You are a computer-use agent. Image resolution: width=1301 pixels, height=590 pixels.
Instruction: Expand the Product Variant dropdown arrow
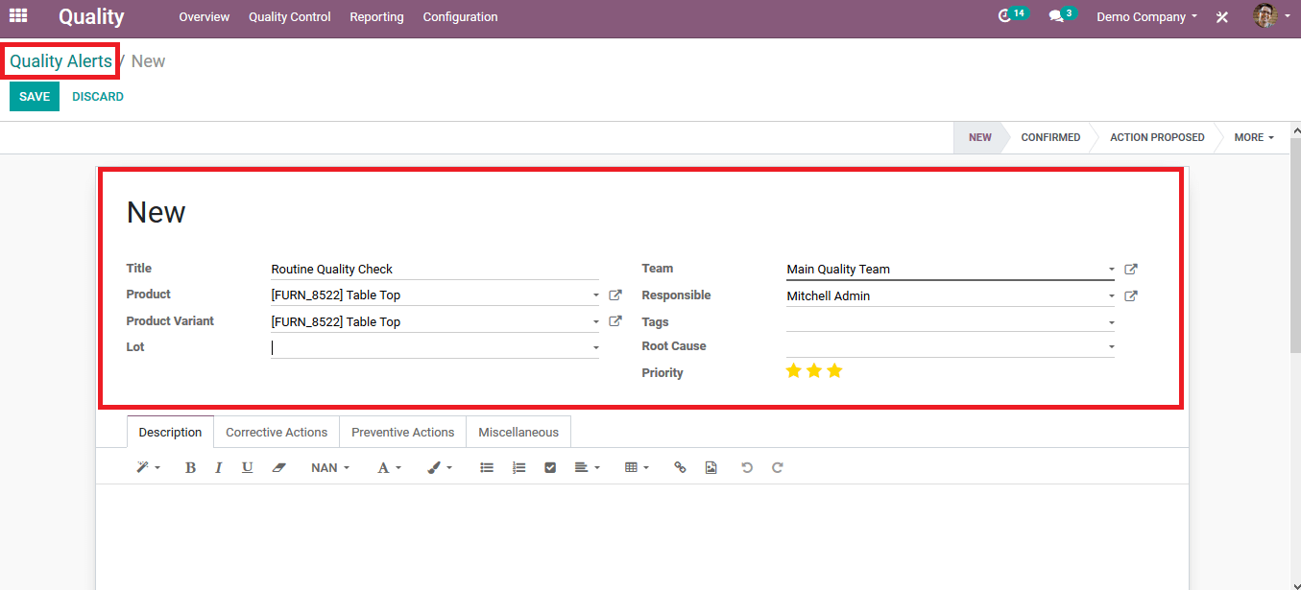pos(595,322)
